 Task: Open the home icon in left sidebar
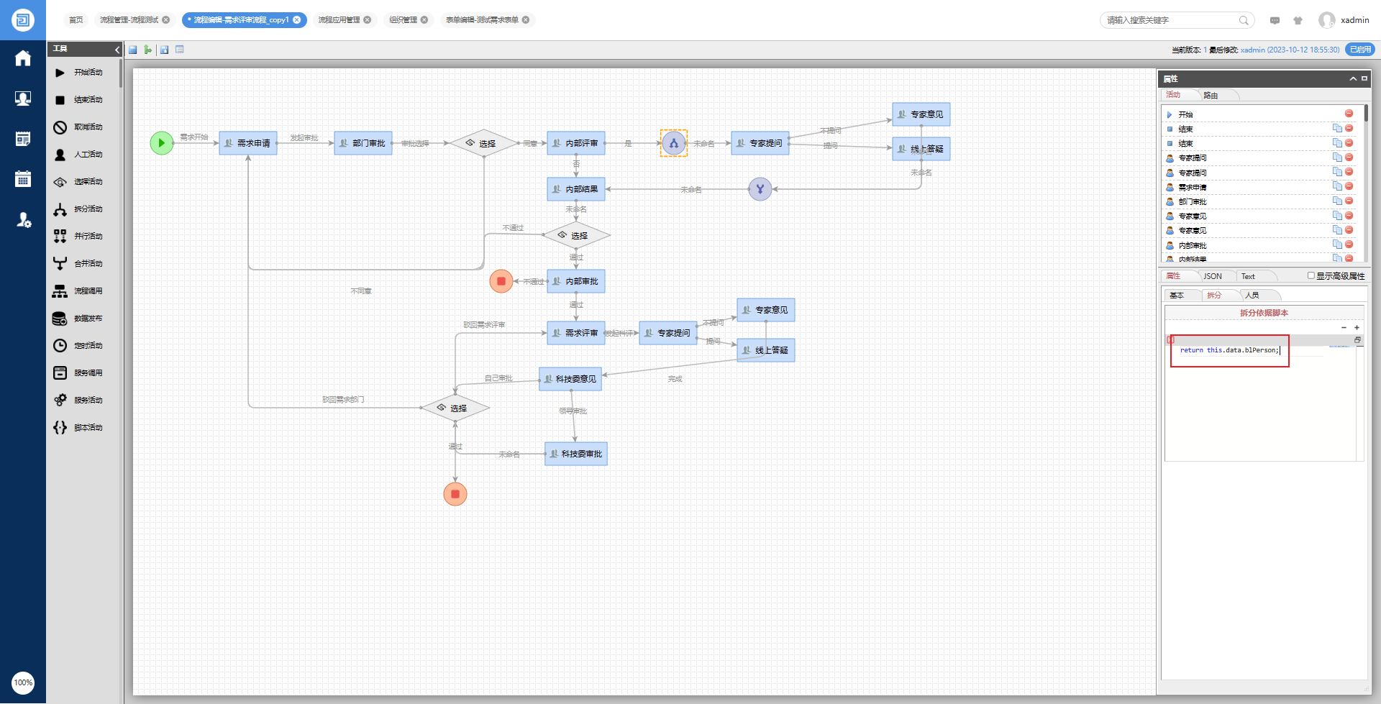[23, 58]
